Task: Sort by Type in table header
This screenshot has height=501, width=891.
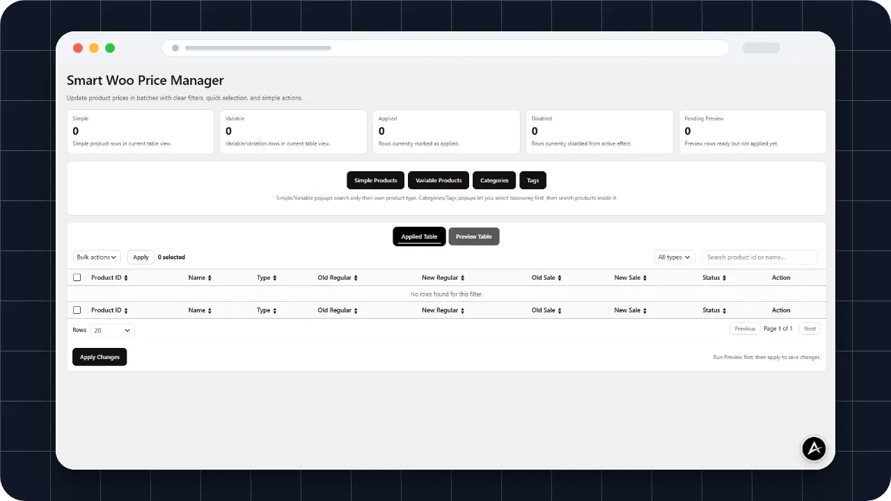Action: pos(267,278)
